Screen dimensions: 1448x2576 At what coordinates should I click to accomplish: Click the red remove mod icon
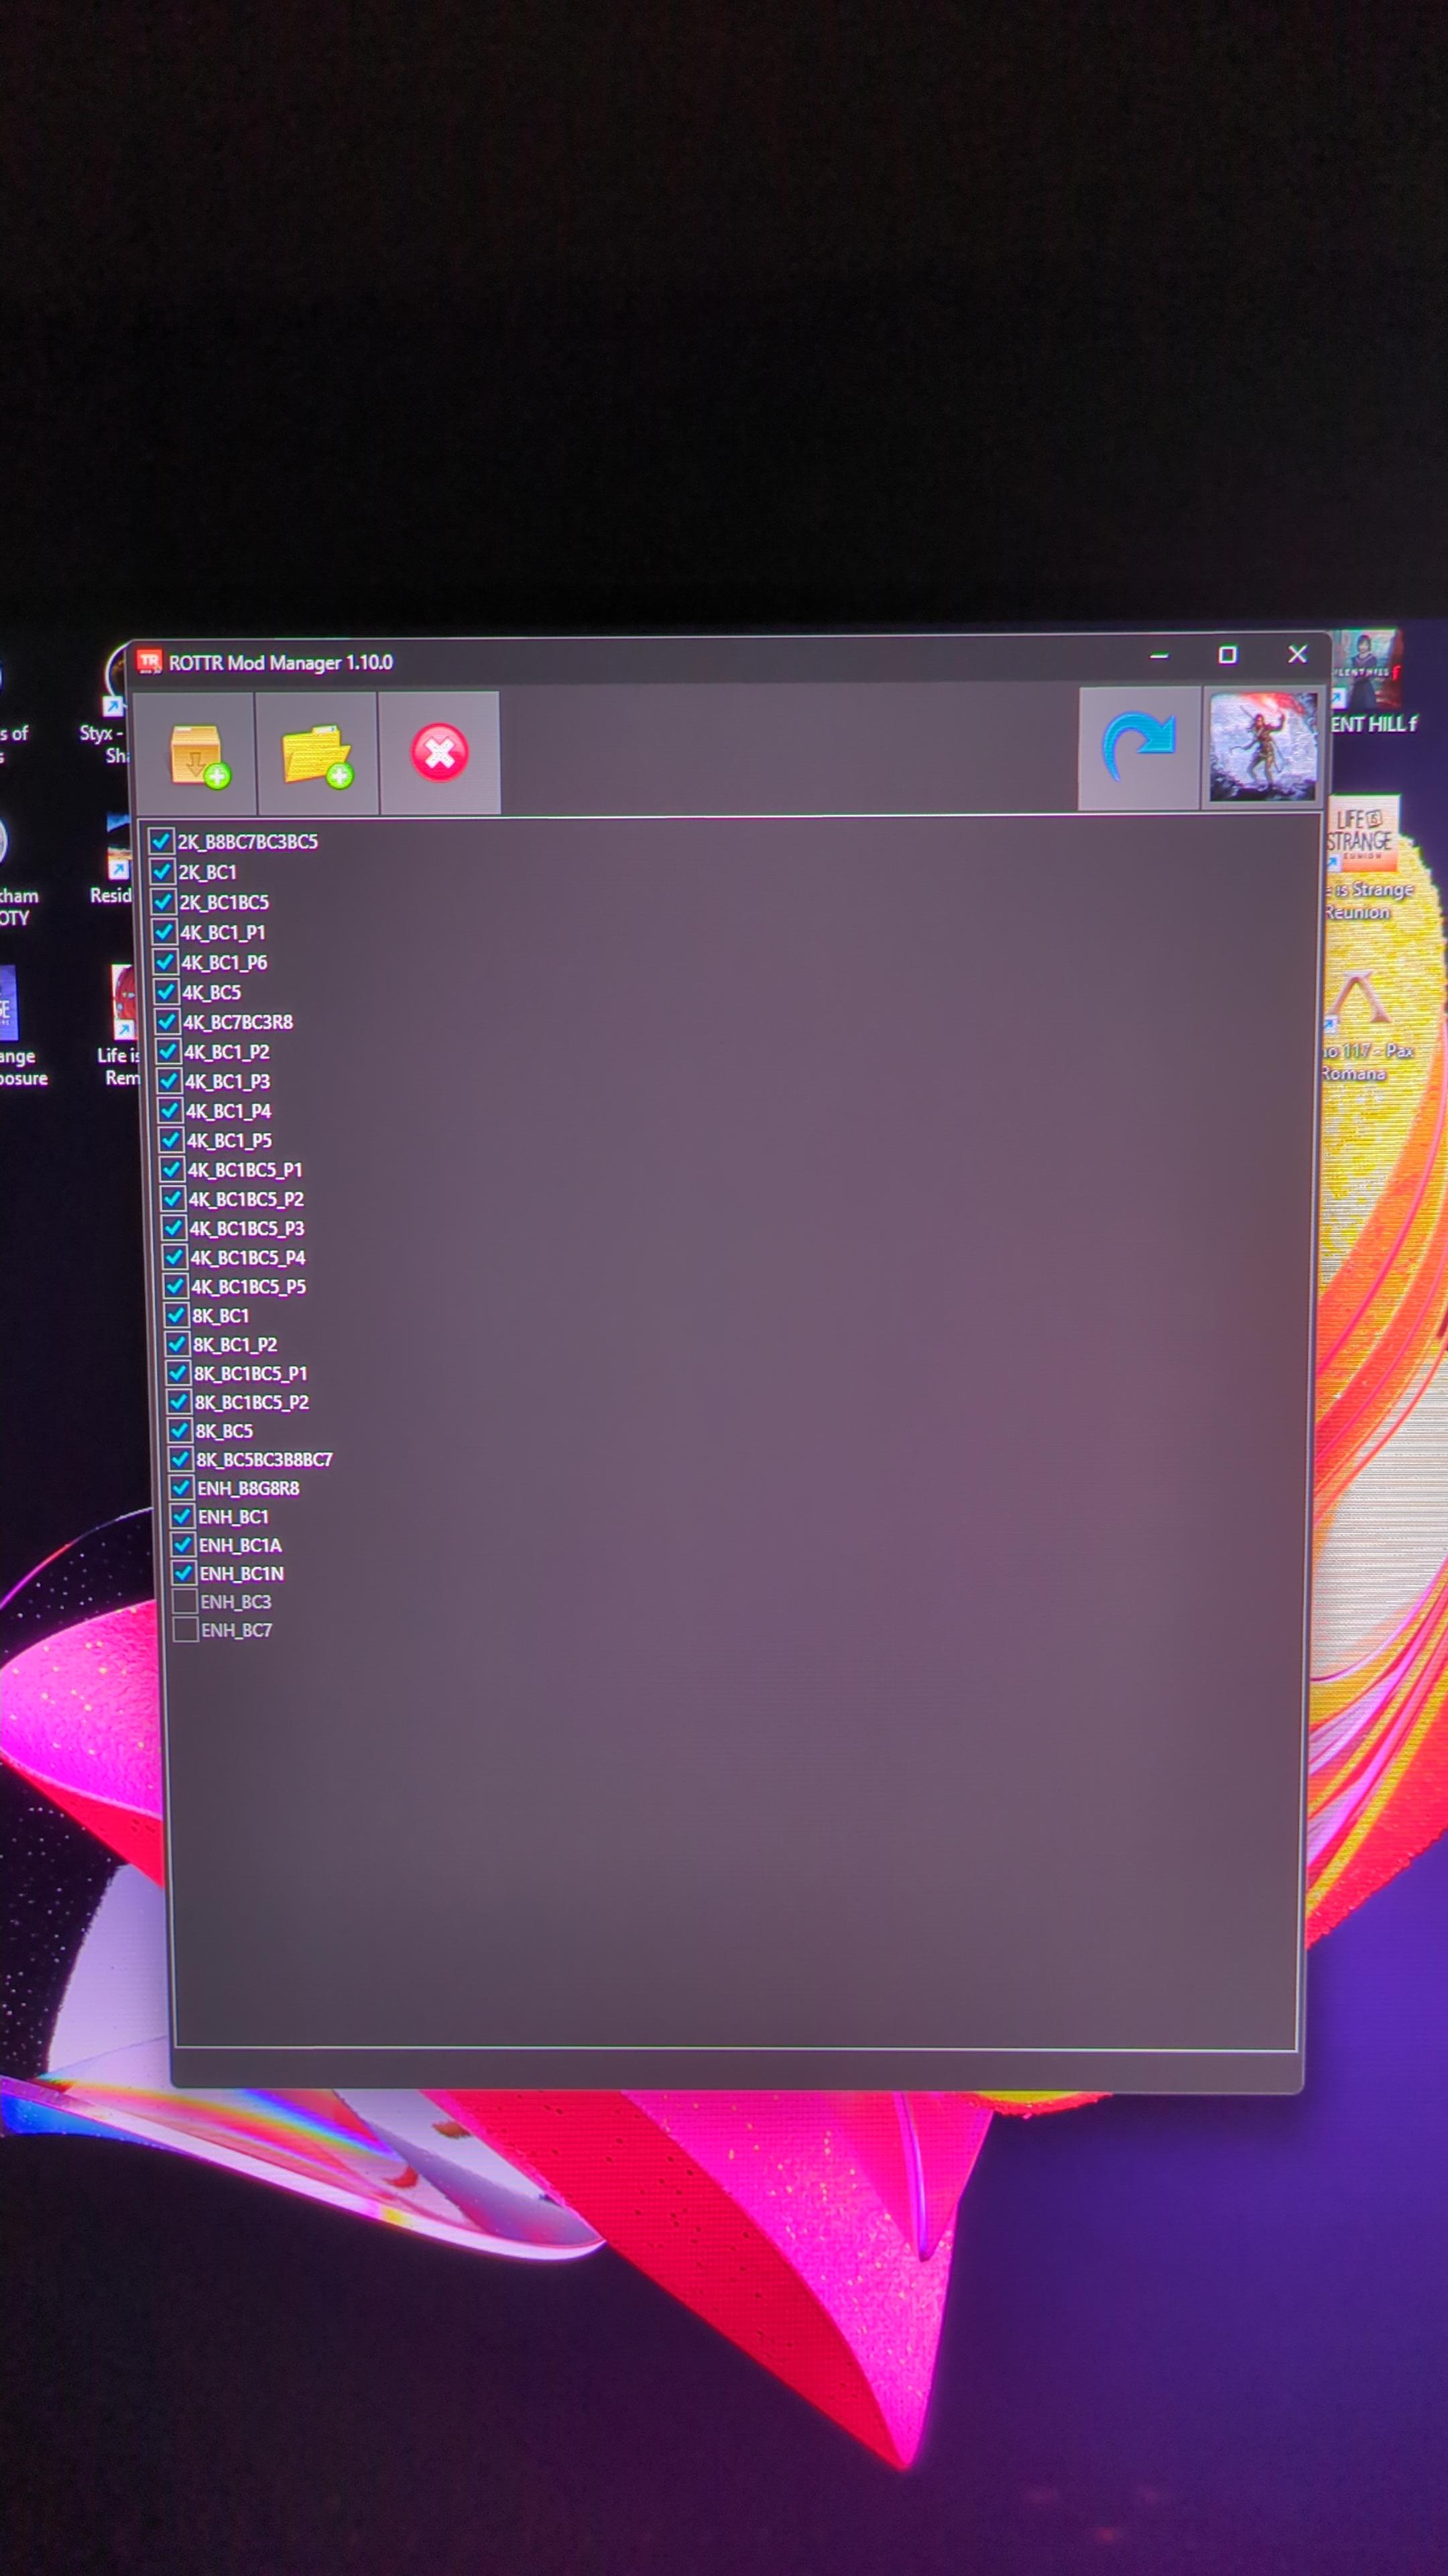440,753
